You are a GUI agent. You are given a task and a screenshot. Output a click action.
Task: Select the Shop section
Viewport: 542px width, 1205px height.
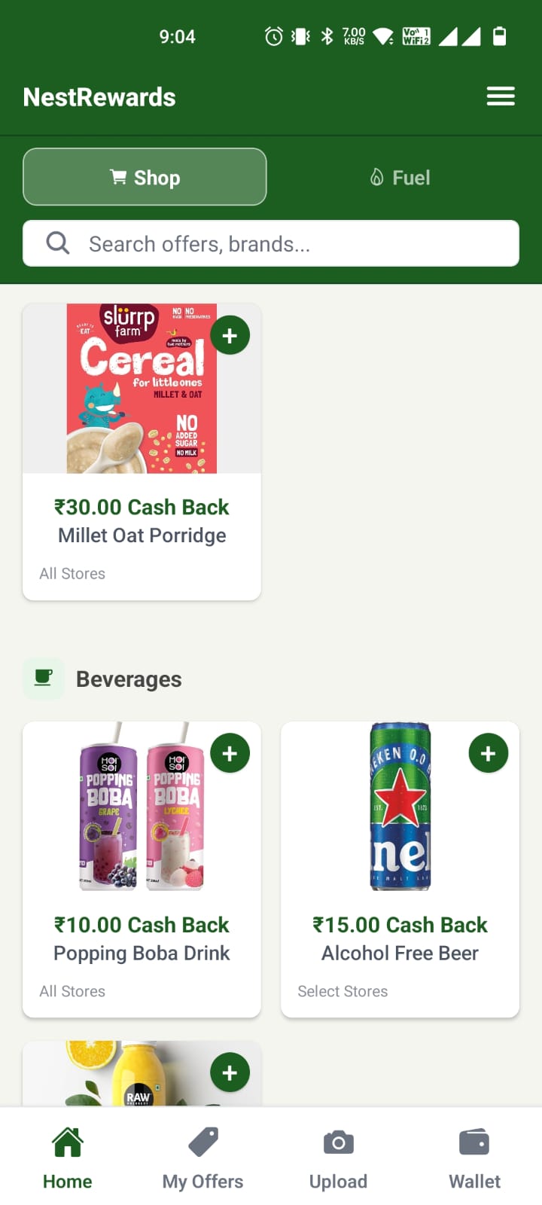(x=145, y=178)
